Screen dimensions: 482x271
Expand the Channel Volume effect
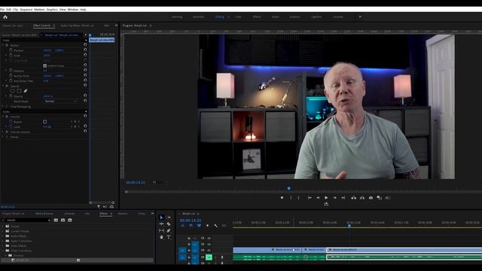(x=3, y=132)
